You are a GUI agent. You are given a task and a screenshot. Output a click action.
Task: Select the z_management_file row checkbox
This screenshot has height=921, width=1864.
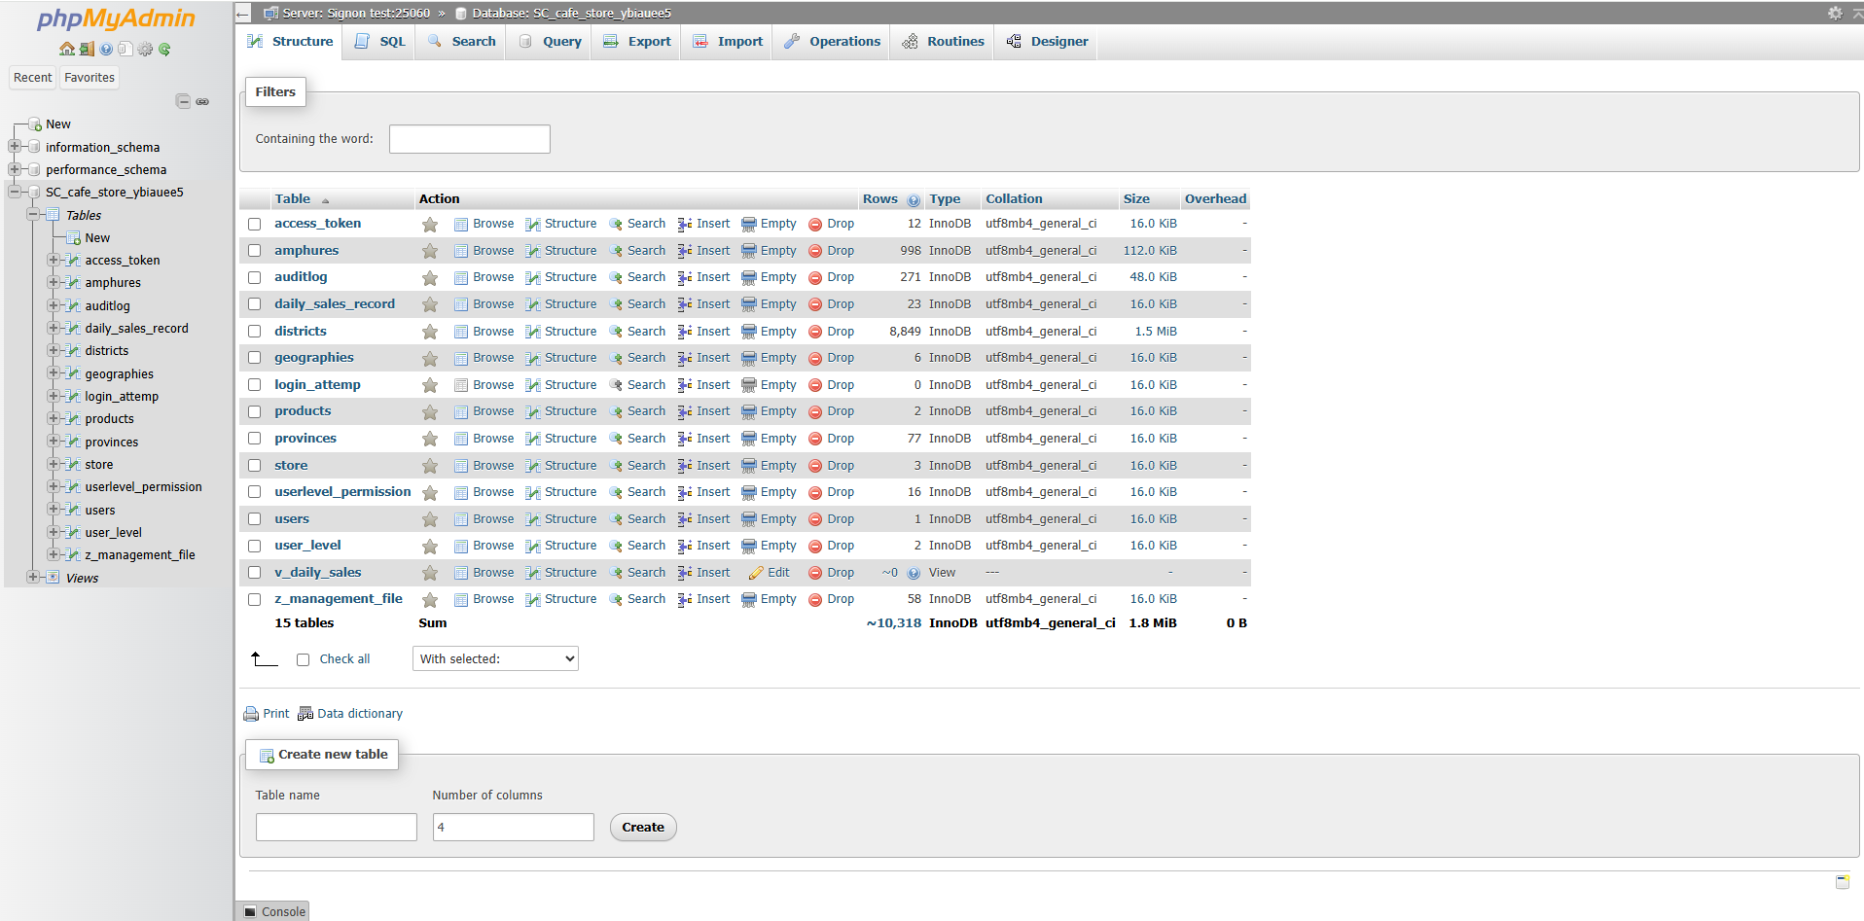[x=255, y=600]
